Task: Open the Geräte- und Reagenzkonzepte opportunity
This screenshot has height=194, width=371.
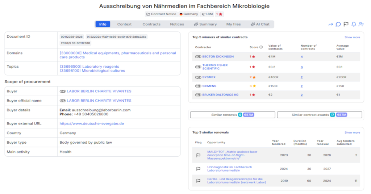Action: tap(236, 181)
